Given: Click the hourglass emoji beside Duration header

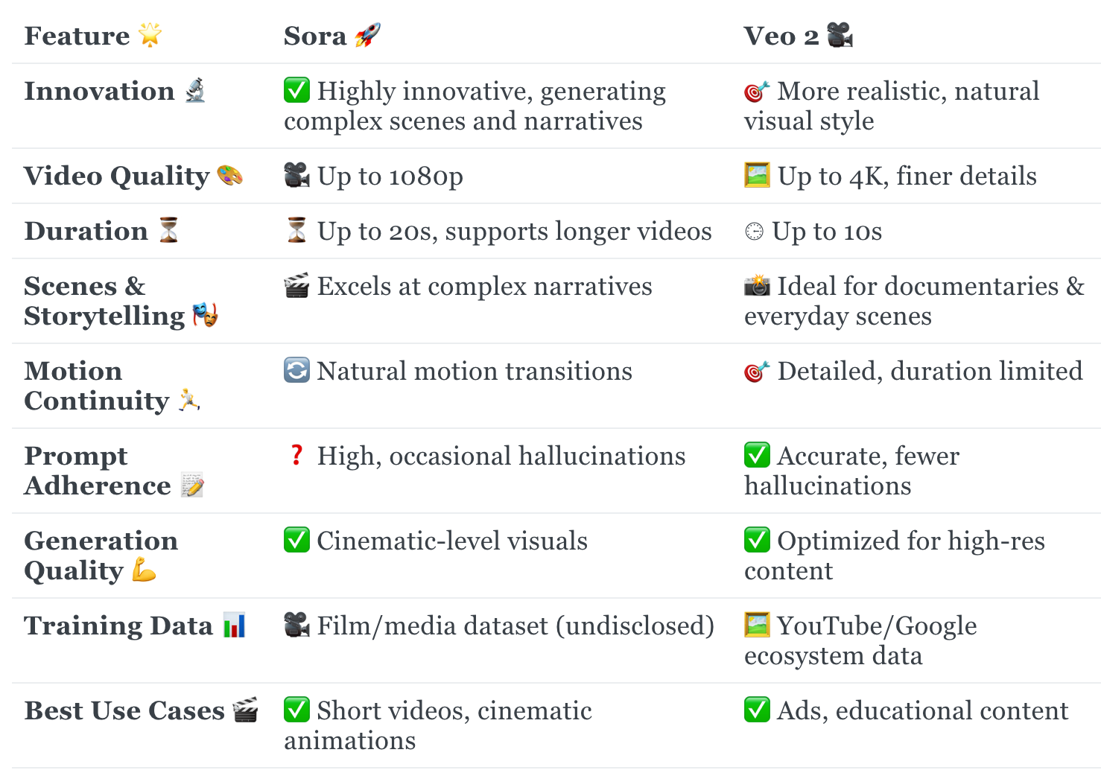Looking at the screenshot, I should tap(169, 230).
